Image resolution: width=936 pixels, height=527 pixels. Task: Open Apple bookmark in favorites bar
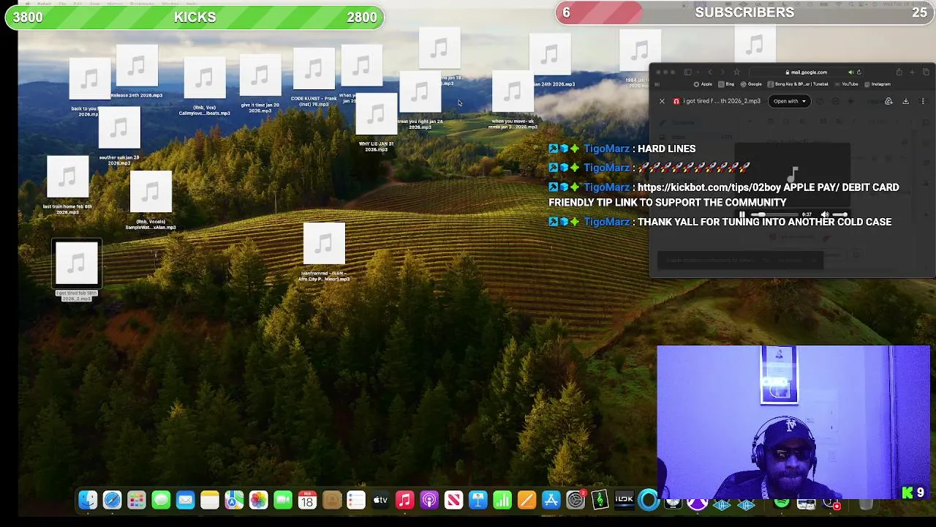pos(703,84)
